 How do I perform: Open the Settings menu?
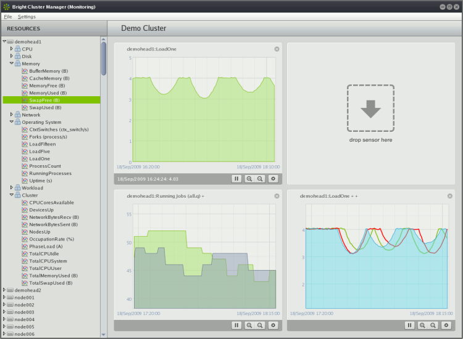pyautogui.click(x=27, y=17)
